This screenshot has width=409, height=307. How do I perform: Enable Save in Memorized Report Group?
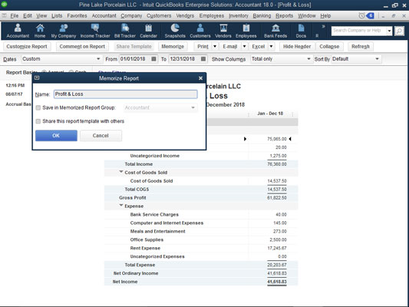click(38, 107)
